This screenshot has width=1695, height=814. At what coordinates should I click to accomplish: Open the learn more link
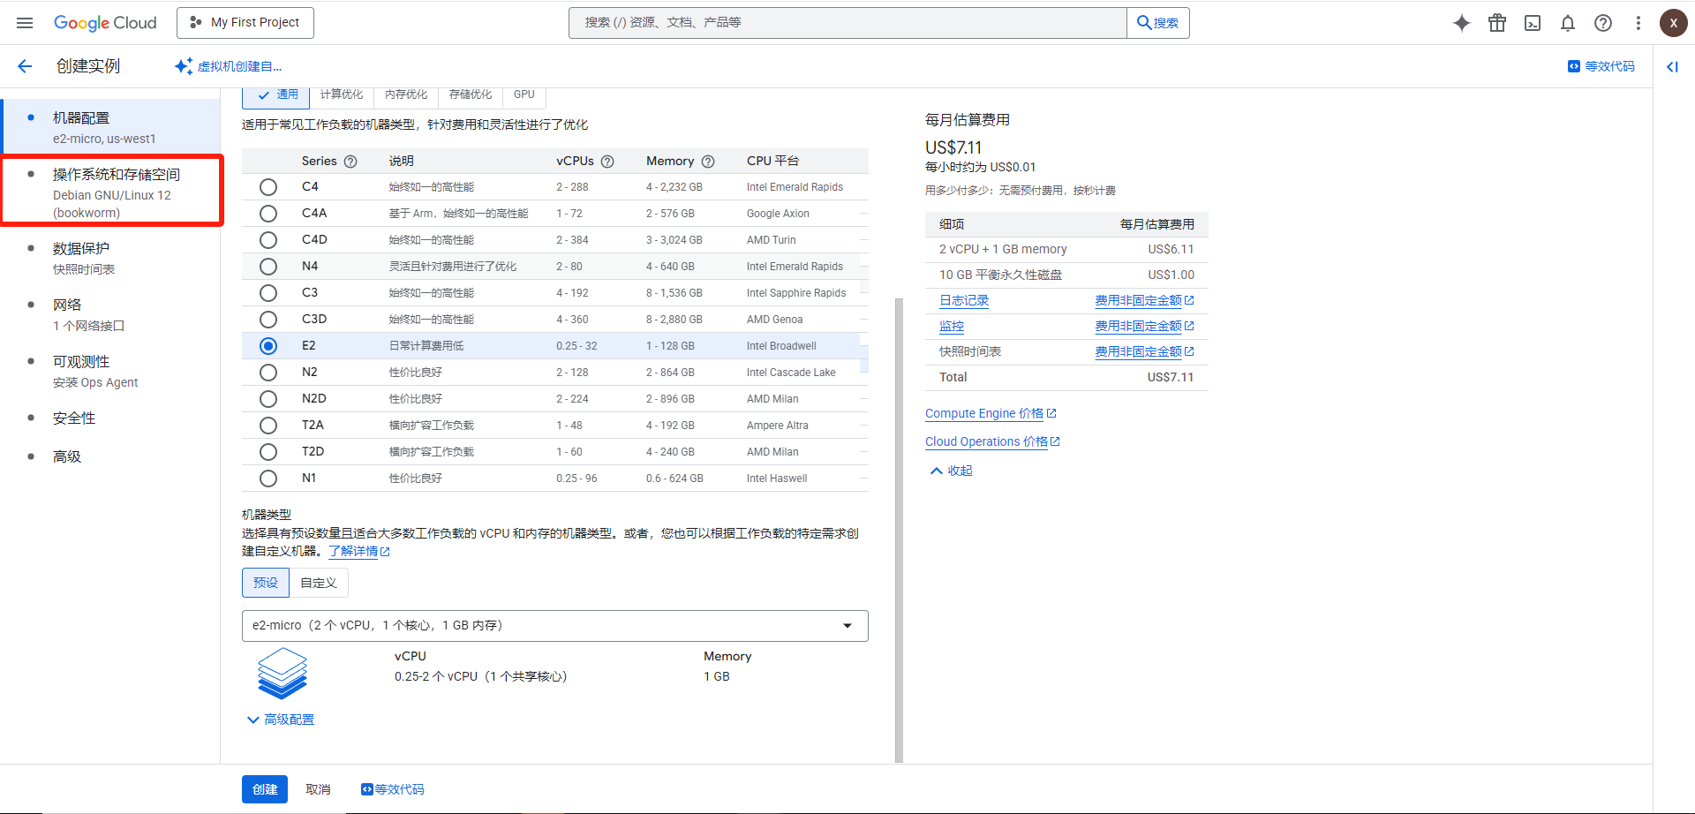pyautogui.click(x=359, y=551)
